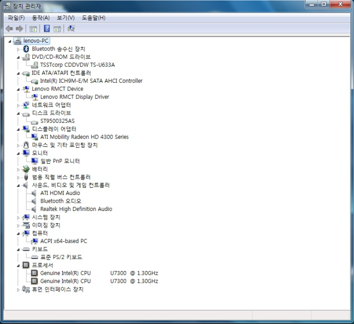Click the 표준 PS/2 키보드 icon

click(35, 257)
